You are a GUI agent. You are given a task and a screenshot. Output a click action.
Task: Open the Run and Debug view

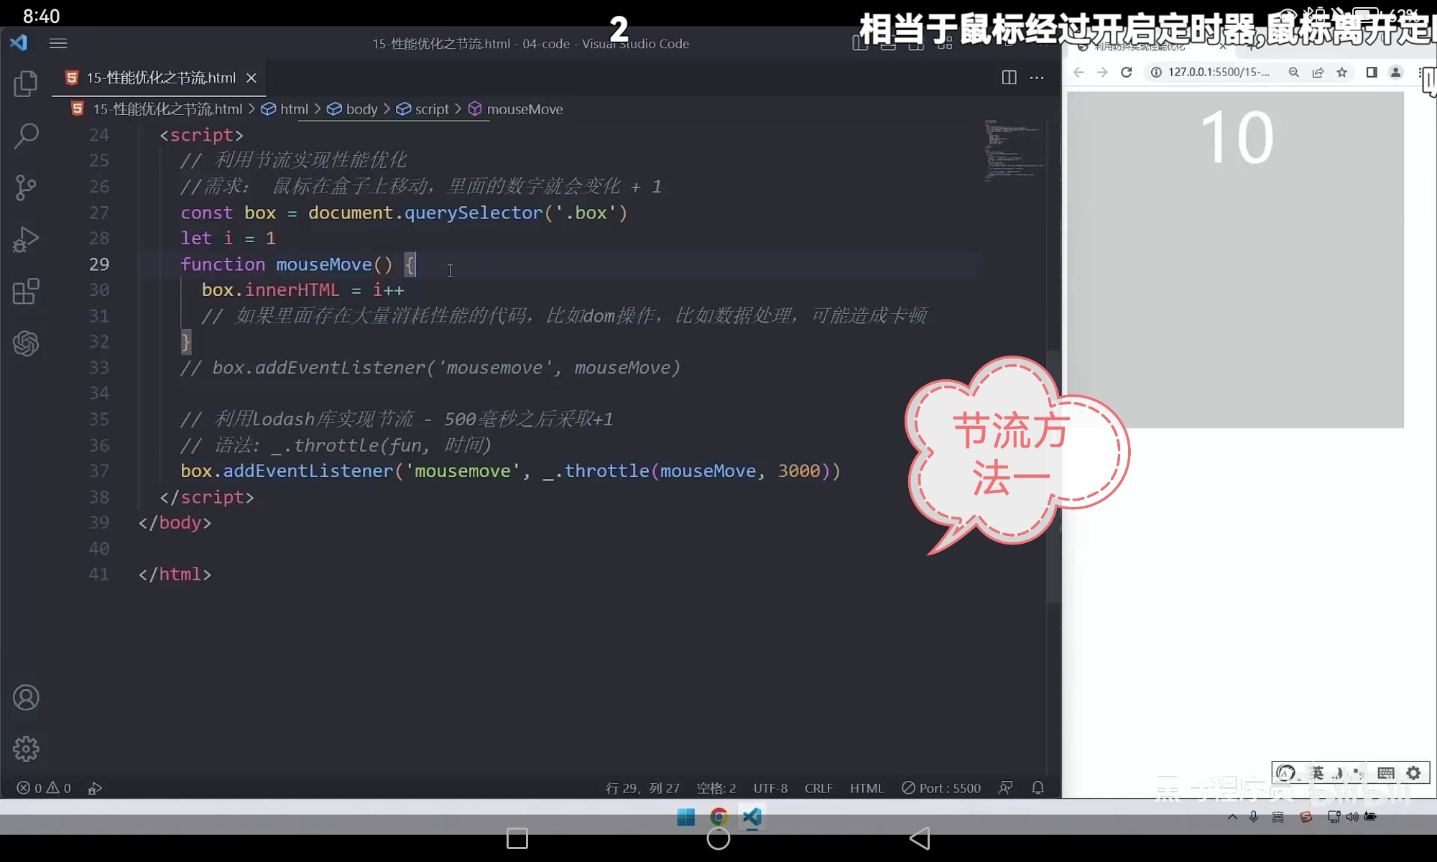[26, 239]
